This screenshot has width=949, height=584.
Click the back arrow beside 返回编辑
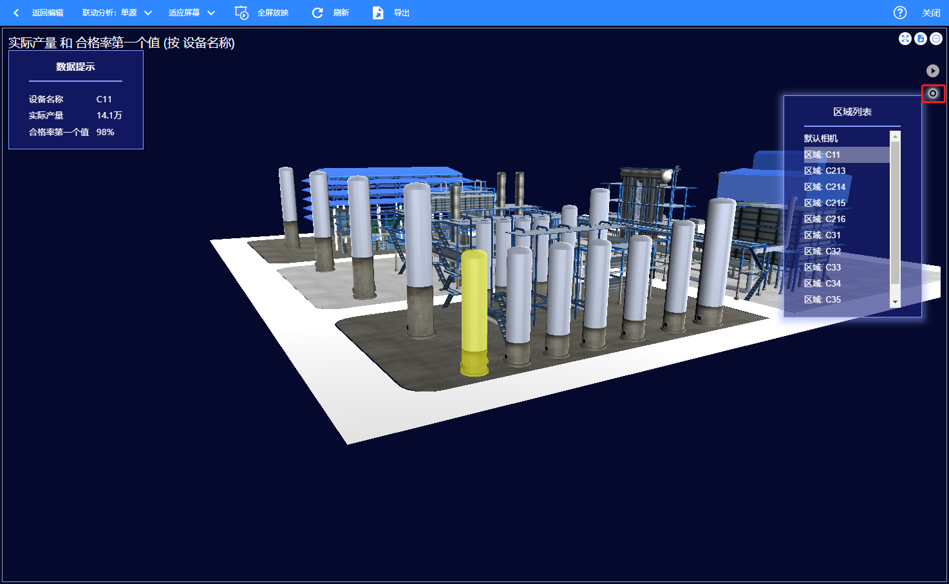(16, 13)
